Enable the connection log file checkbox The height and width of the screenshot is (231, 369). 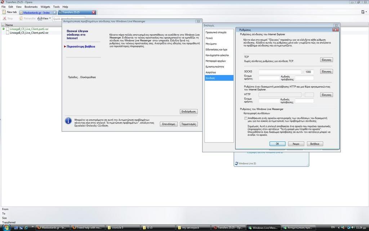(246, 118)
